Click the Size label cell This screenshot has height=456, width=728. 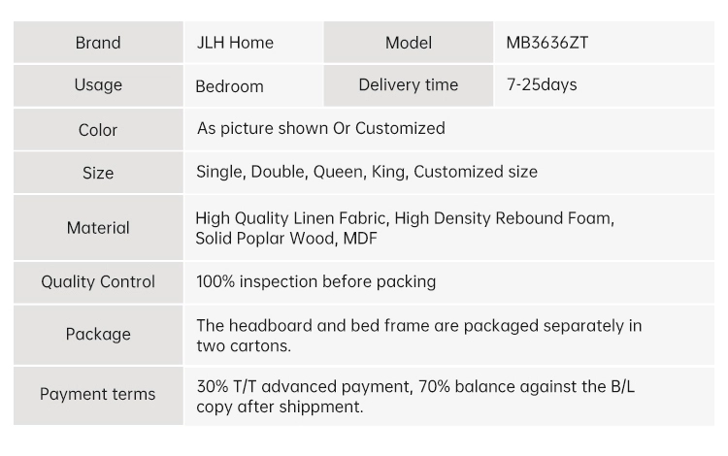tap(98, 173)
